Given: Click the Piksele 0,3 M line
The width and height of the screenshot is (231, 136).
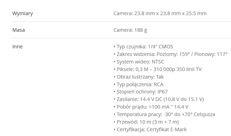Looking at the screenshot, I should point(158,69).
